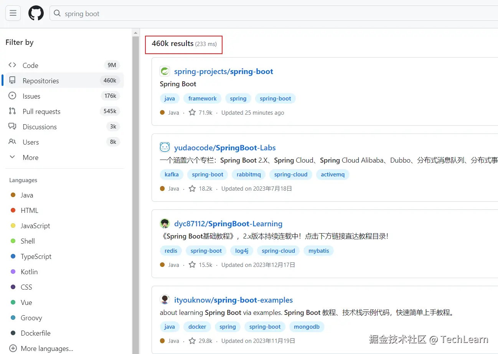The width and height of the screenshot is (498, 354).
Task: Filter by Shell language
Action: pos(28,241)
